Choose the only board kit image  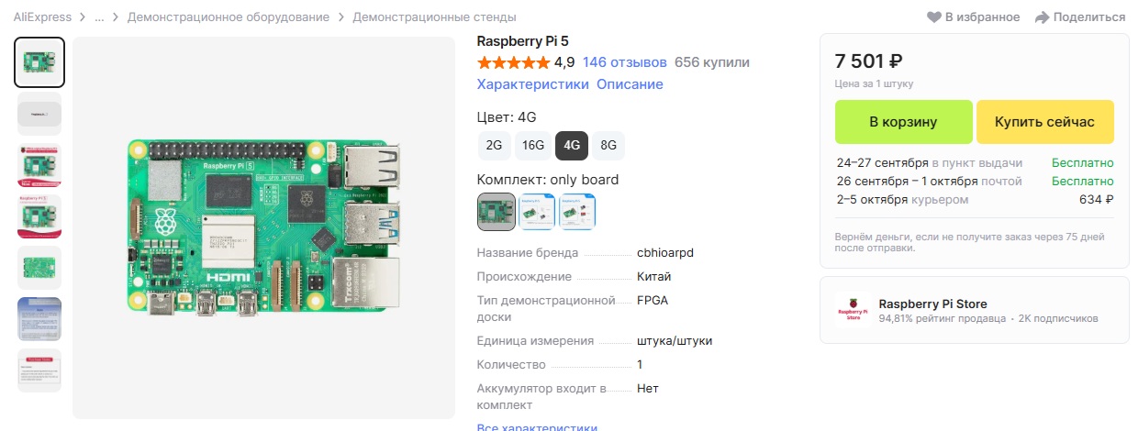coord(496,211)
